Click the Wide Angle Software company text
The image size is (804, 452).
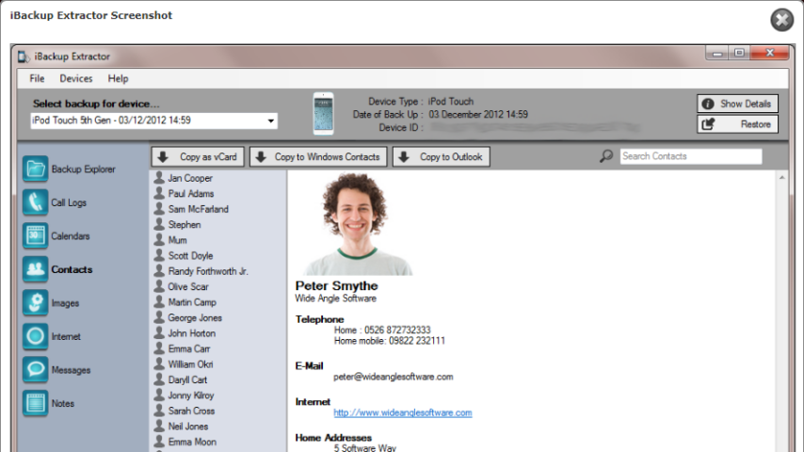tap(335, 299)
